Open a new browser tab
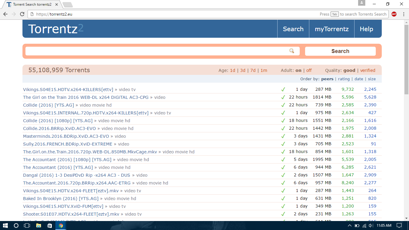 click(x=68, y=4)
